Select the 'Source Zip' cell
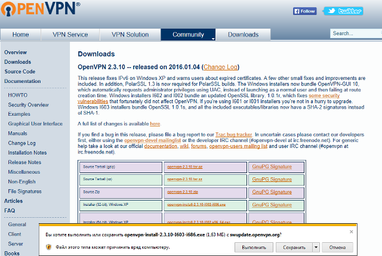The height and width of the screenshot is (256, 382). (x=121, y=192)
